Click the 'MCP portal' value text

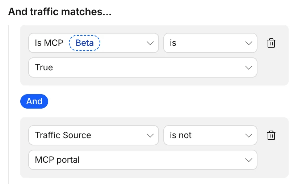(57, 160)
